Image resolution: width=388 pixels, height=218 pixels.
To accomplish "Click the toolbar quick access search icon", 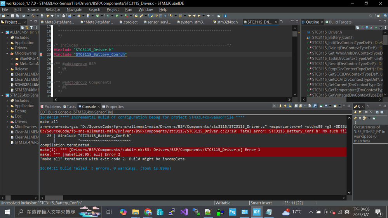I will coord(371,16).
